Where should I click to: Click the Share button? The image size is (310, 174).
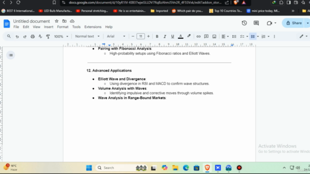pos(294,23)
